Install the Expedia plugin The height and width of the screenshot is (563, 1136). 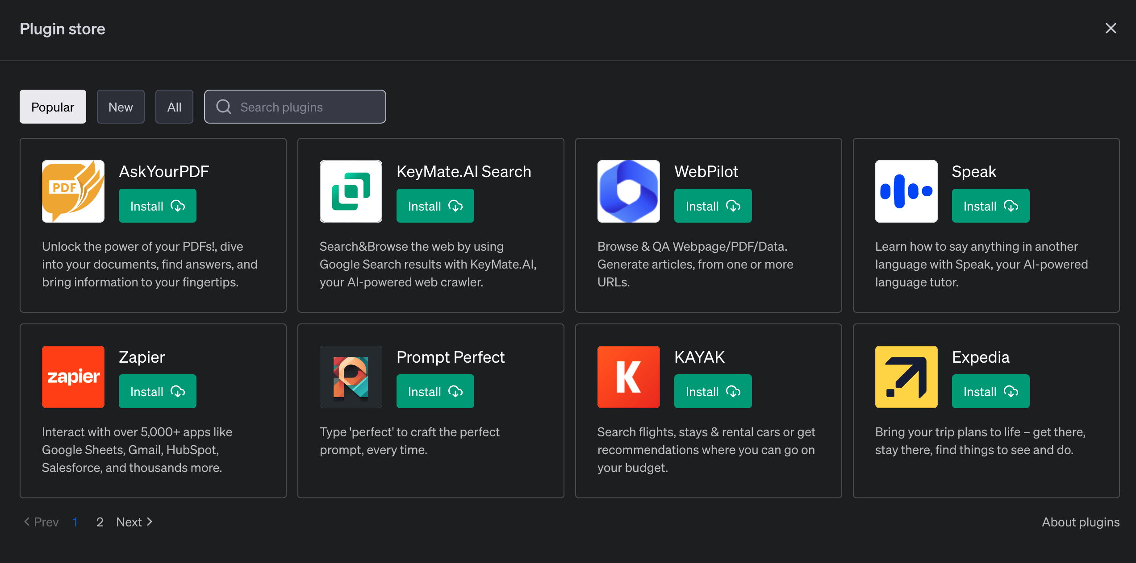[x=991, y=391]
